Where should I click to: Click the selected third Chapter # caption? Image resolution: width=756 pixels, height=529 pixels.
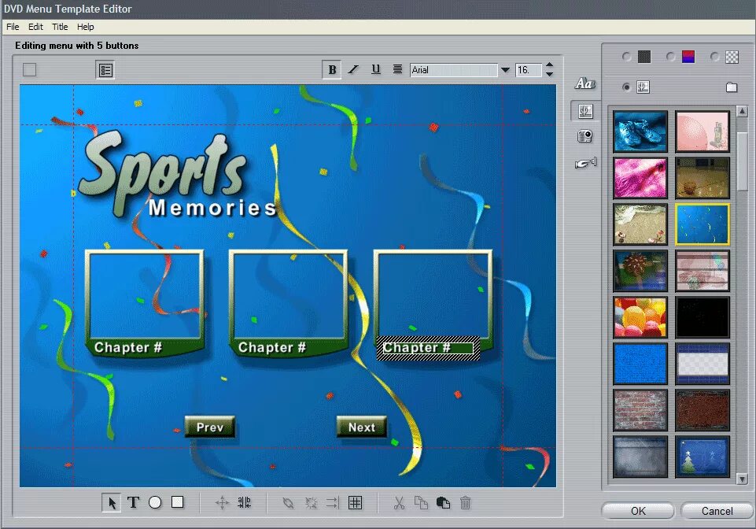pos(428,348)
